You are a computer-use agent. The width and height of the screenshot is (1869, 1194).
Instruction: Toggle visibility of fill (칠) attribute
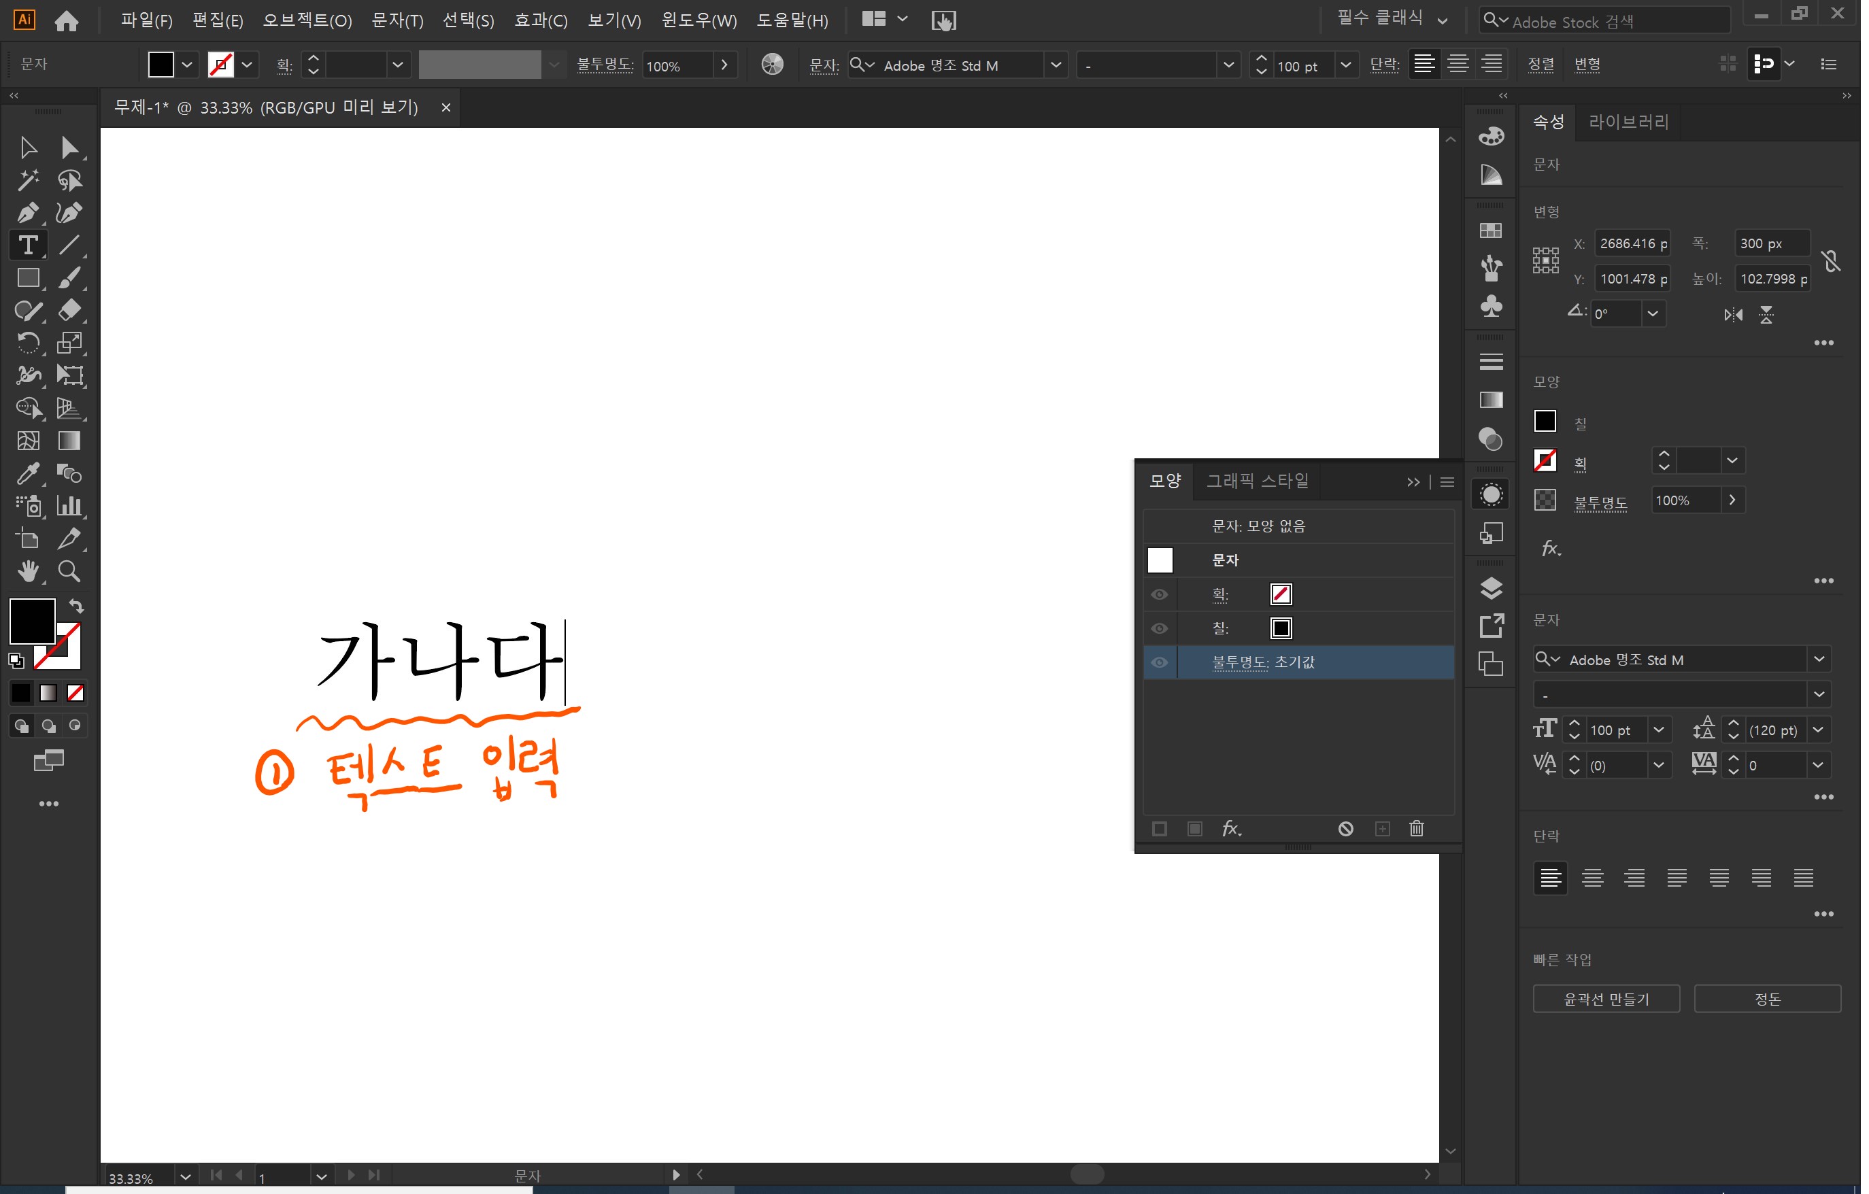[x=1159, y=628]
